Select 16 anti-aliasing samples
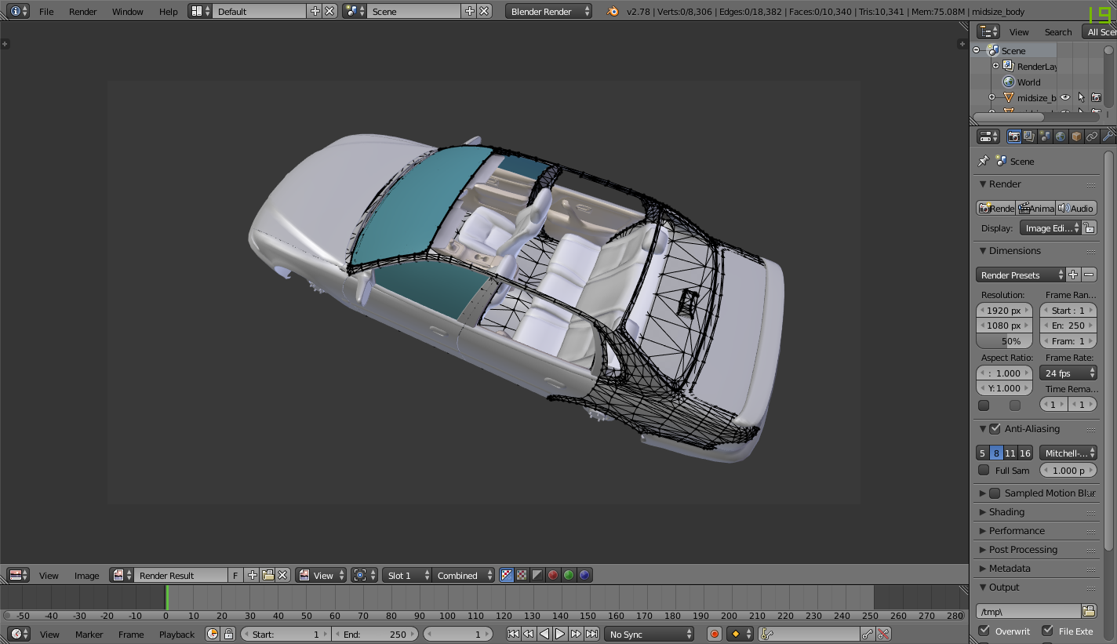 [x=1025, y=453]
